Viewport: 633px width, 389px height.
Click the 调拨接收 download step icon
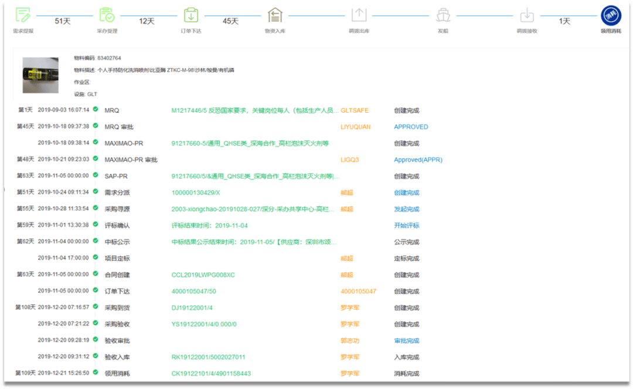pyautogui.click(x=527, y=15)
